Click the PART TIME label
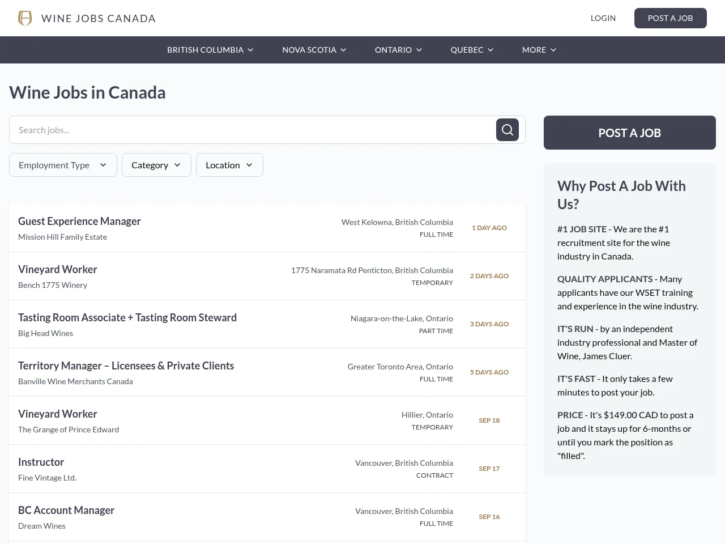The width and height of the screenshot is (725, 544). pyautogui.click(x=436, y=331)
